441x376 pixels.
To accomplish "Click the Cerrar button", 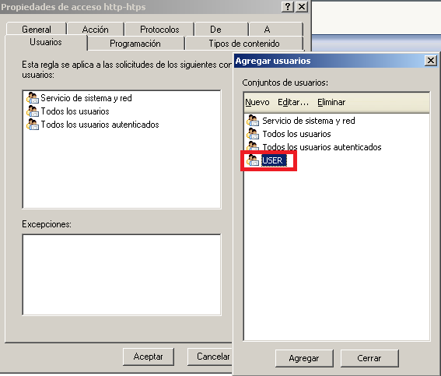I will coord(369,358).
